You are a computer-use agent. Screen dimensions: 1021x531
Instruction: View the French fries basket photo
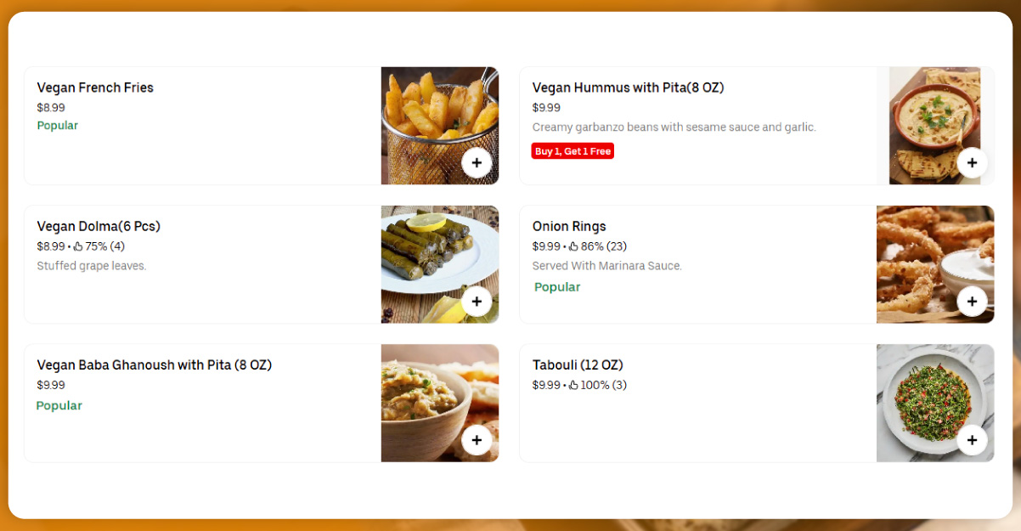click(440, 126)
